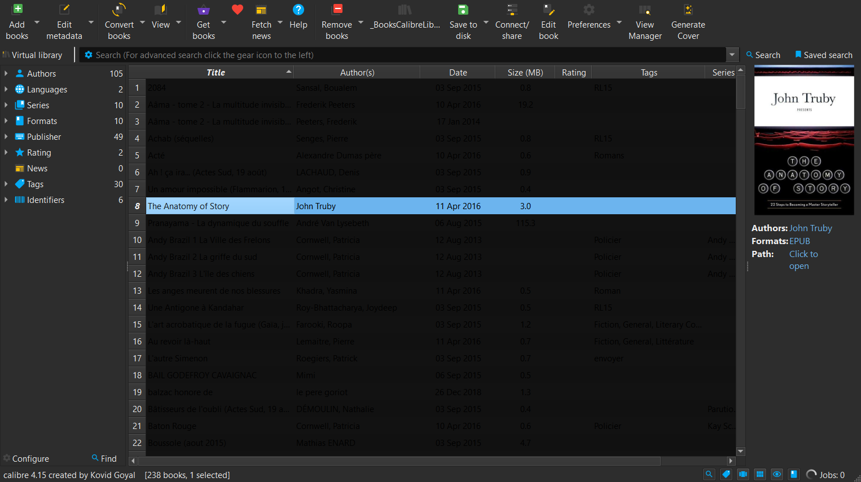
Task: Toggle the Cover grid view status icon
Action: (760, 474)
